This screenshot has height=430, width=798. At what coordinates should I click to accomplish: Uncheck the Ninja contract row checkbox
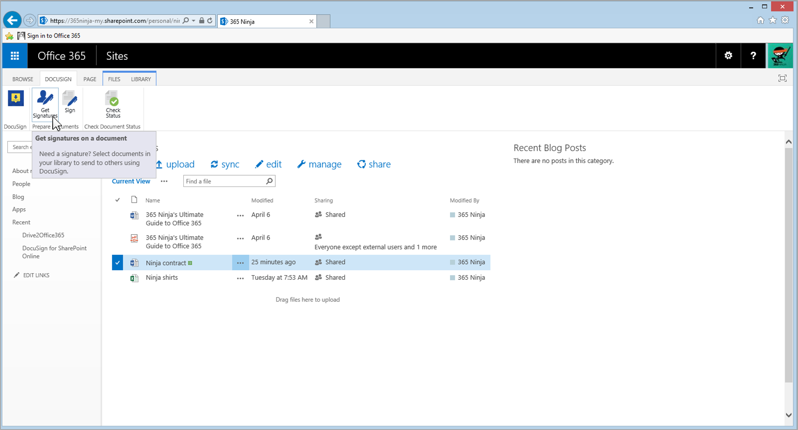click(x=117, y=263)
